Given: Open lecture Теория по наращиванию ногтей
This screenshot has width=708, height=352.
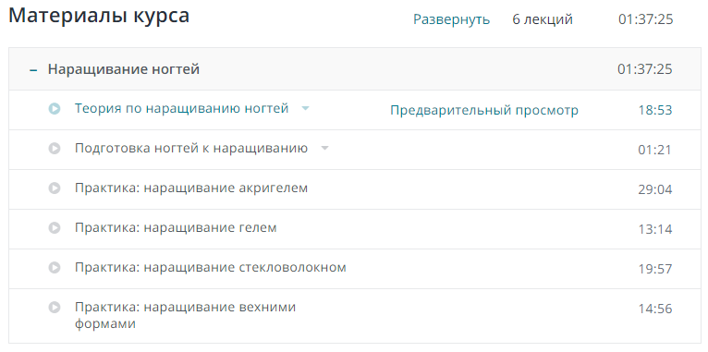Looking at the screenshot, I should tap(181, 108).
